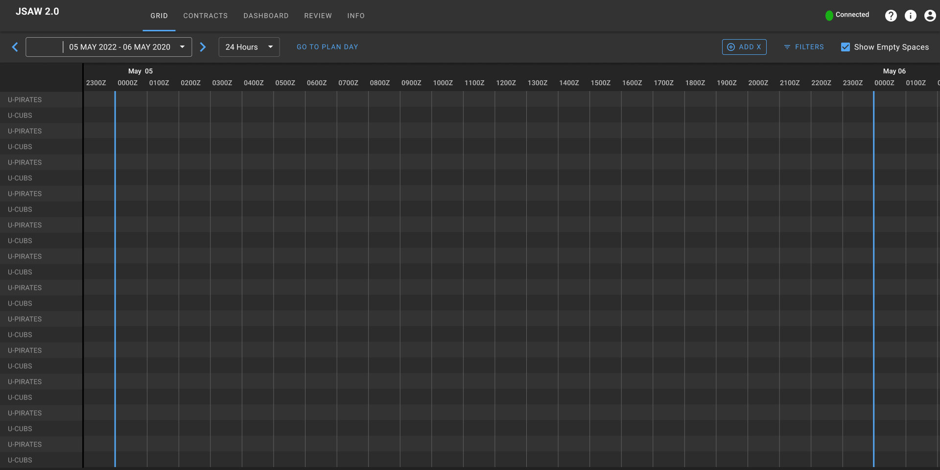
Task: Switch to the GRID tab
Action: [x=159, y=16]
